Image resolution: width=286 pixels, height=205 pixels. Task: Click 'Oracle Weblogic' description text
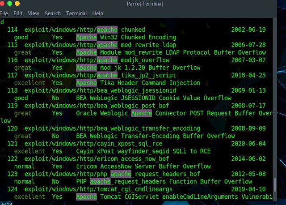(102, 113)
